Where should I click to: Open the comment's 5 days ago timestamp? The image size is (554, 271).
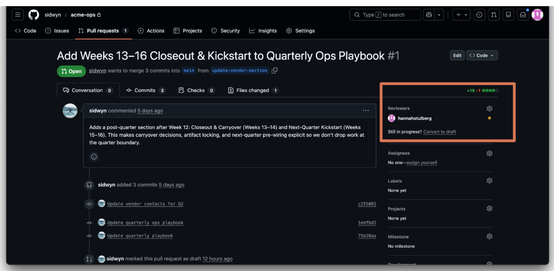coord(150,111)
